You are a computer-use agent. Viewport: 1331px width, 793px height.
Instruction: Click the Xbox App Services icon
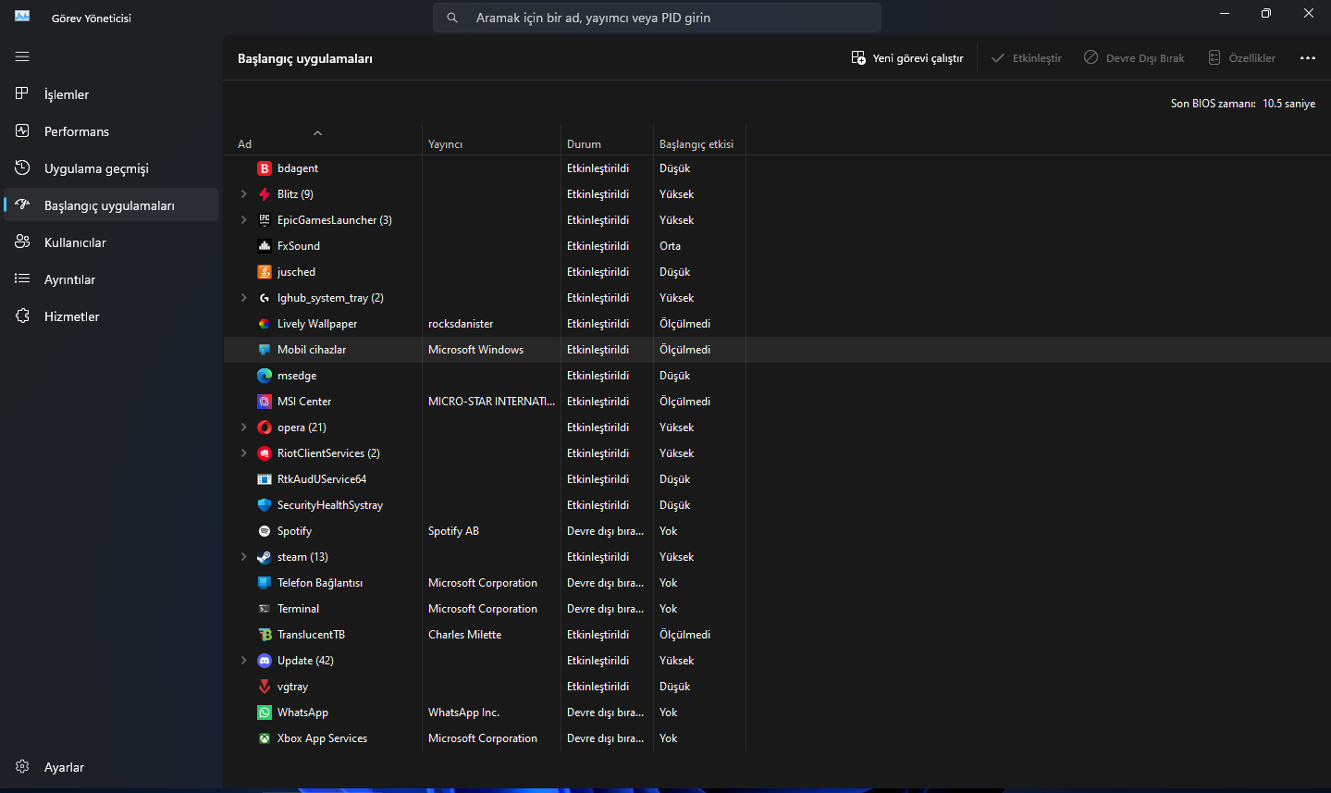pyautogui.click(x=265, y=738)
